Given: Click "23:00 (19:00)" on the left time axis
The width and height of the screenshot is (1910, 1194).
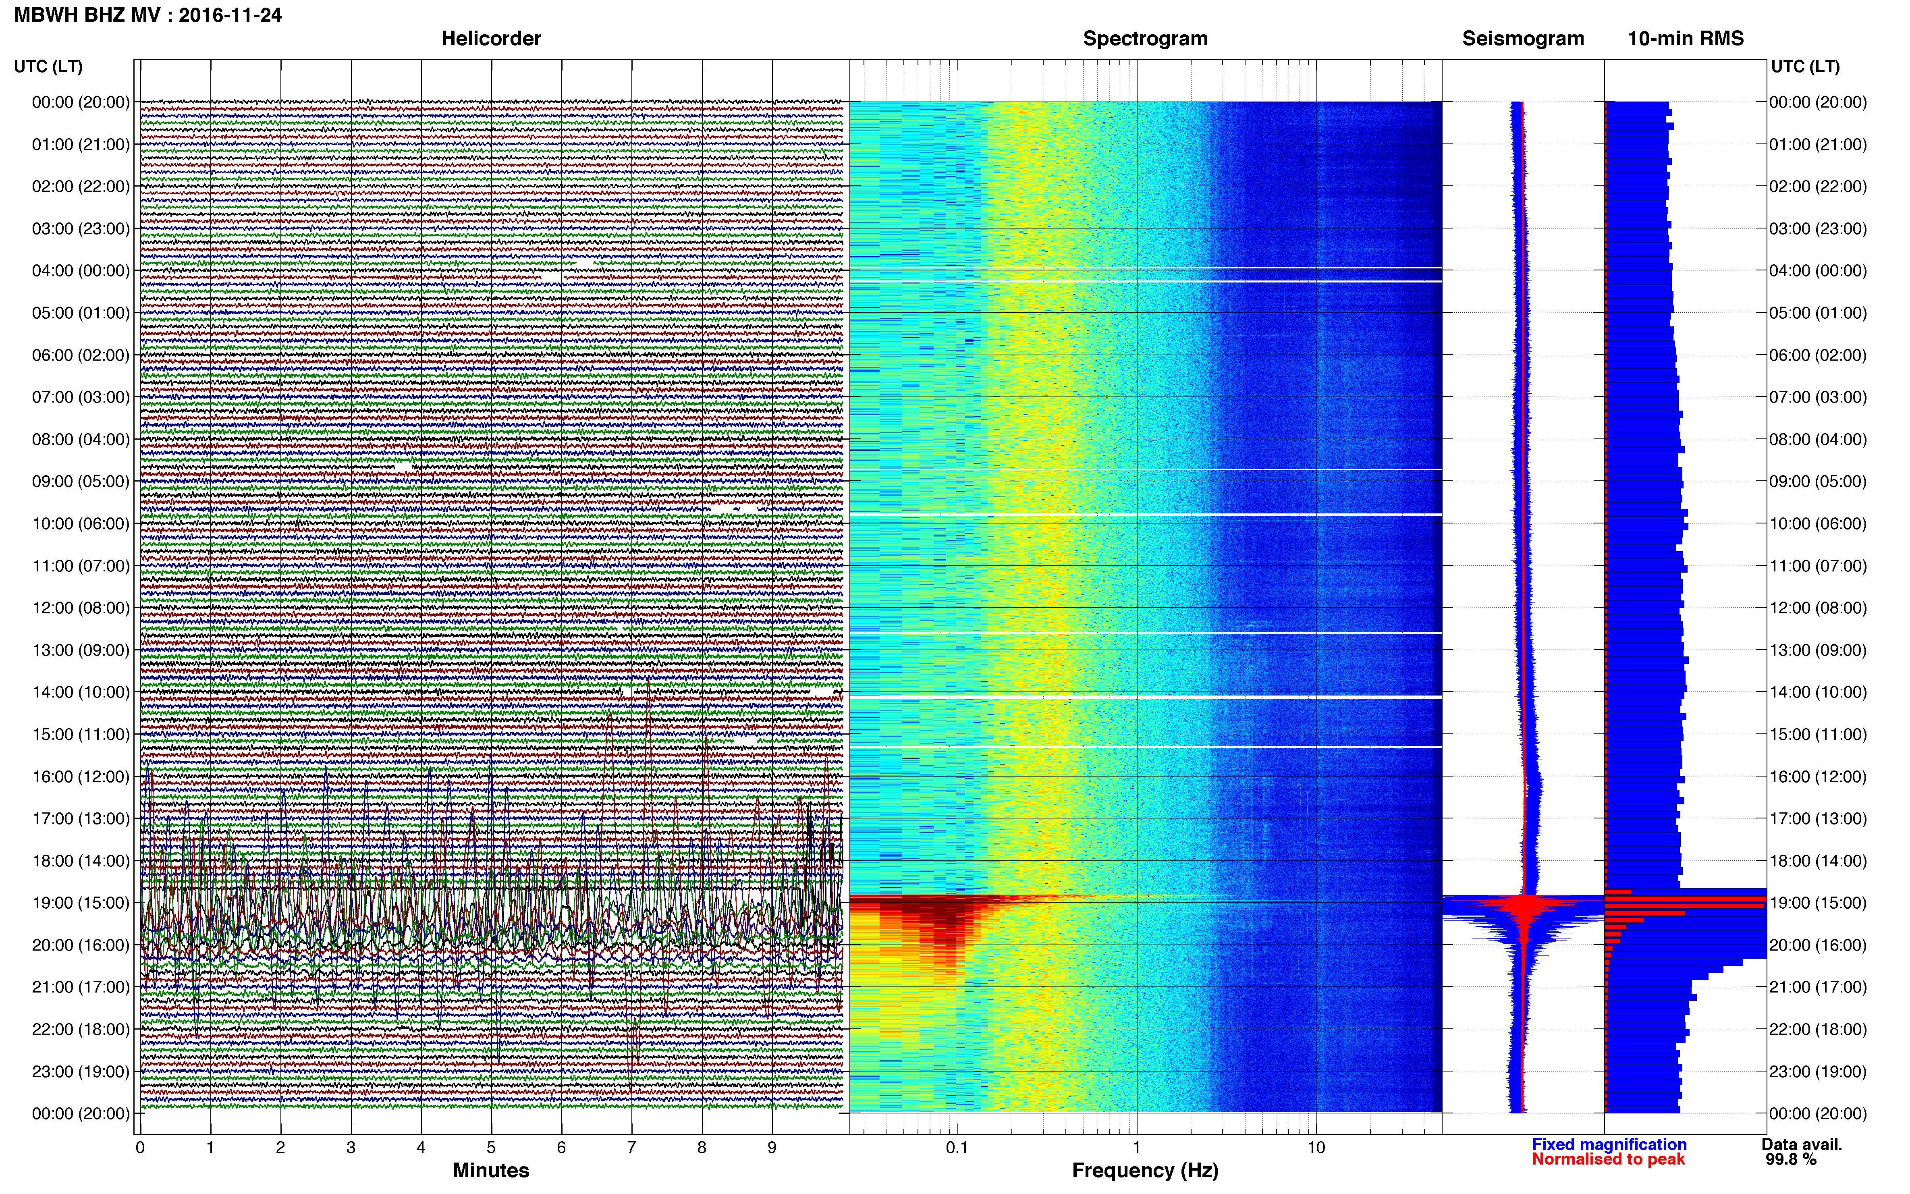Looking at the screenshot, I should pyautogui.click(x=81, y=1071).
